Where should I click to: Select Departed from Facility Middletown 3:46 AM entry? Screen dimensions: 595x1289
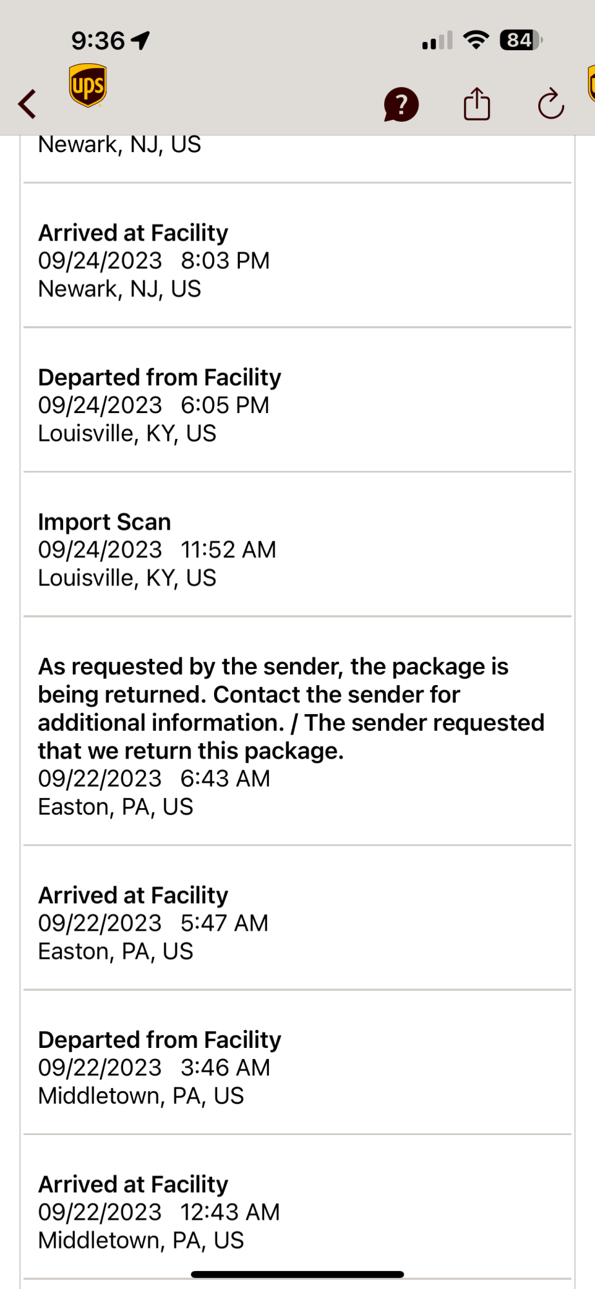tap(298, 1062)
